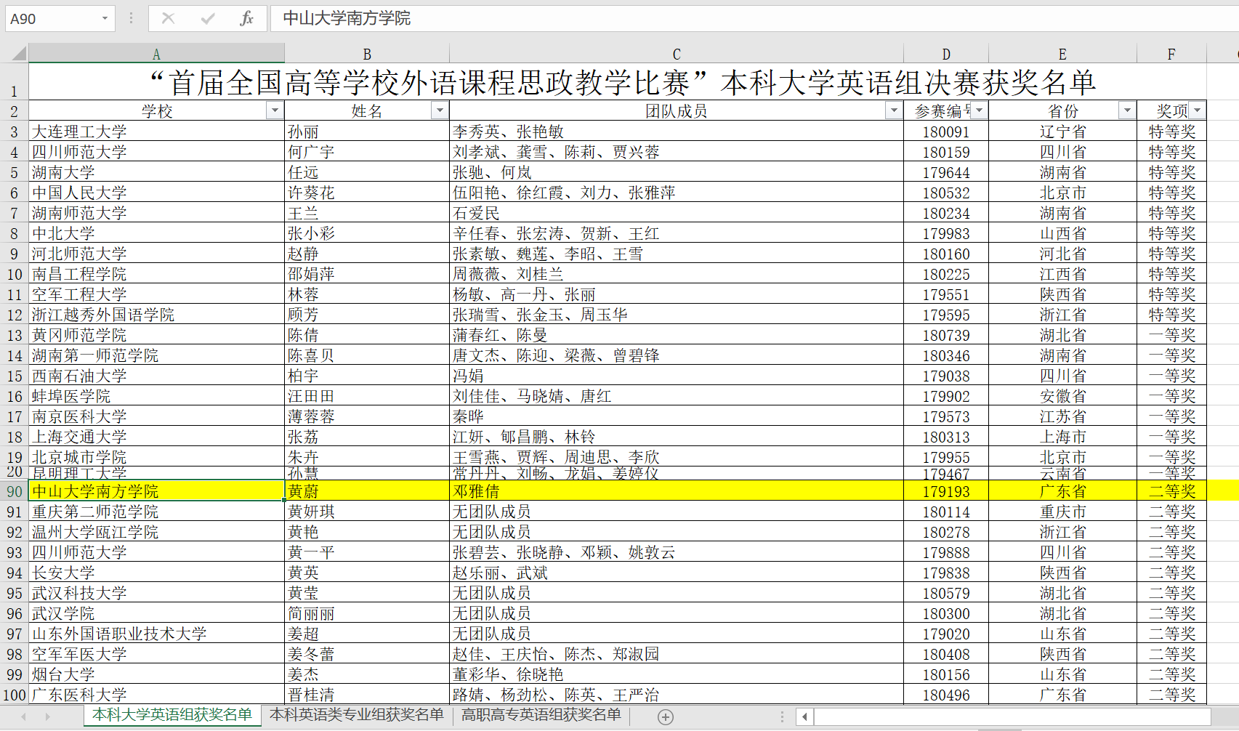Image resolution: width=1239 pixels, height=731 pixels.
Task: Open the 姓名 column filter dropdown
Action: [439, 110]
